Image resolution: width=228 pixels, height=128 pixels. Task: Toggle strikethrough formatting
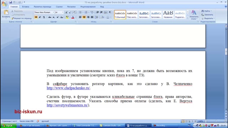pos(50,17)
